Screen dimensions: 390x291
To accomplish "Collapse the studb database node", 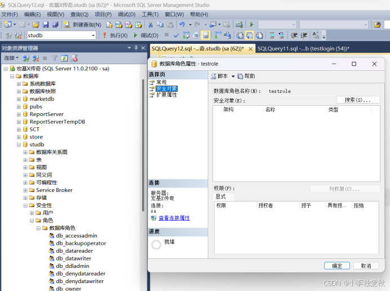I will [19, 145].
